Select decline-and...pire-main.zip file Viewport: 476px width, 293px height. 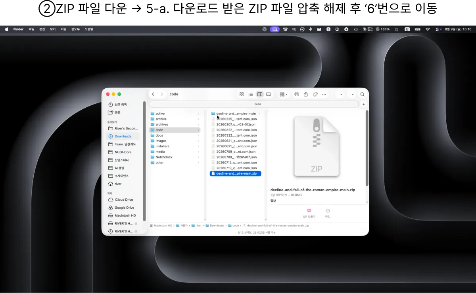(236, 173)
